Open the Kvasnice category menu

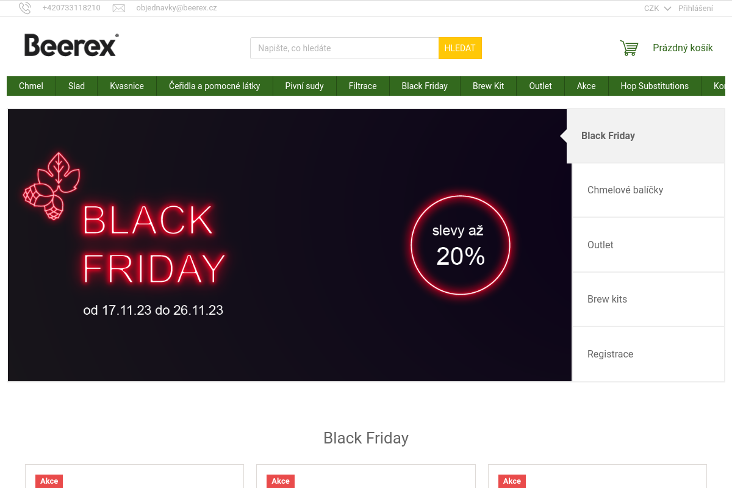click(127, 86)
